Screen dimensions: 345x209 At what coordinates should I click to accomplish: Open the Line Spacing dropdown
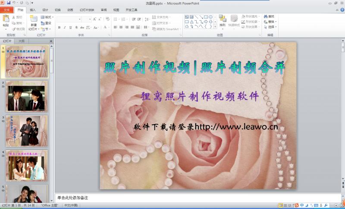pos(147,19)
